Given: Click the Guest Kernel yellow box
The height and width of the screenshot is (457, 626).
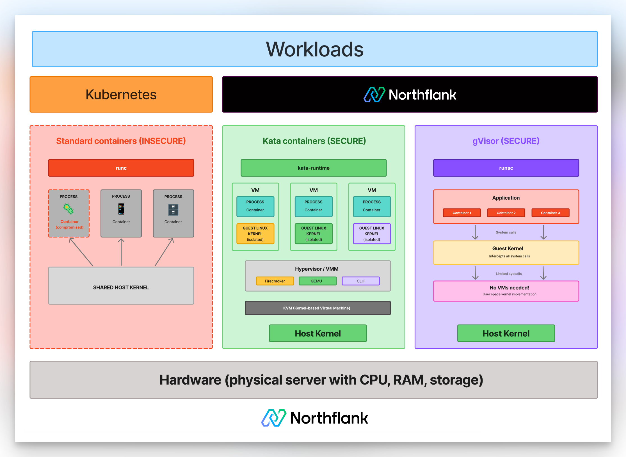Looking at the screenshot, I should tap(506, 253).
